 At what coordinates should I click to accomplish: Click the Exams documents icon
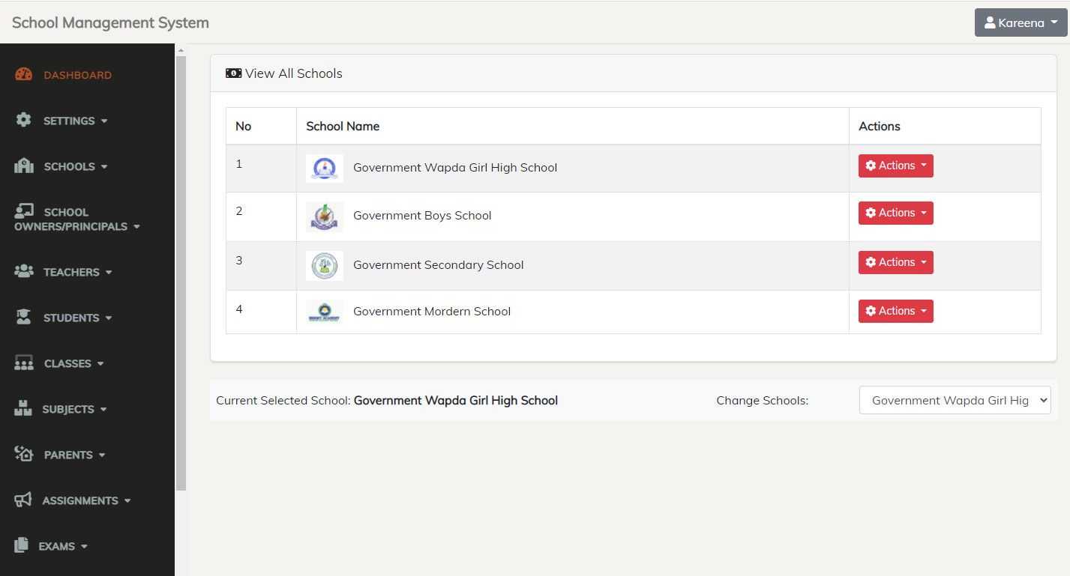click(22, 545)
